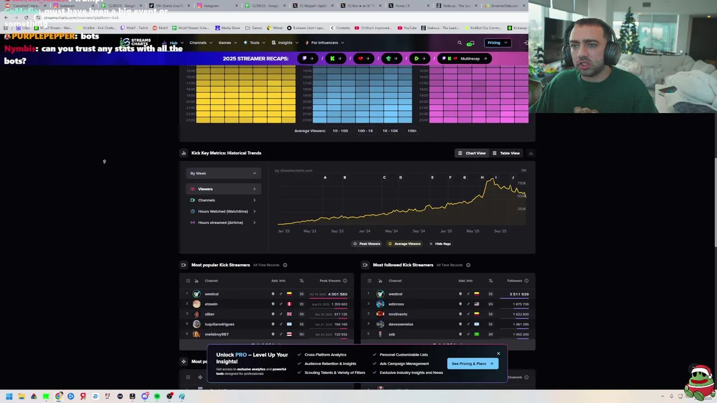The width and height of the screenshot is (717, 403).
Task: Switch to Chart View
Action: pyautogui.click(x=472, y=153)
